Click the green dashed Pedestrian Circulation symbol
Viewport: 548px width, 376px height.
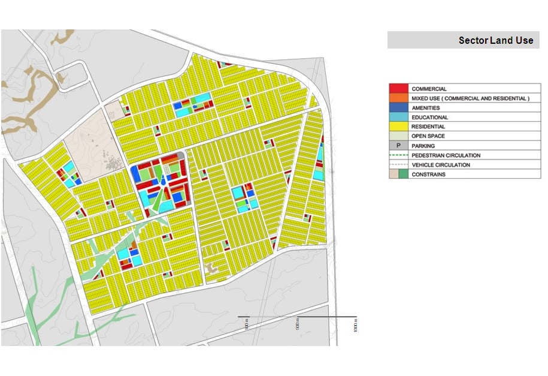click(x=398, y=155)
